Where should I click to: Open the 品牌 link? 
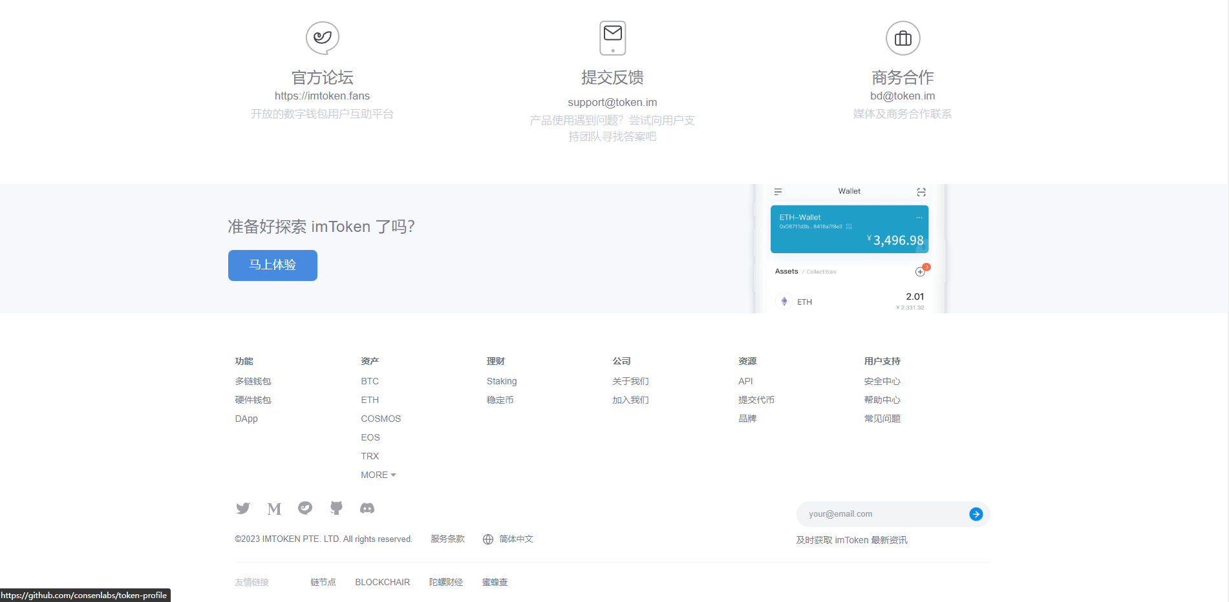point(747,419)
